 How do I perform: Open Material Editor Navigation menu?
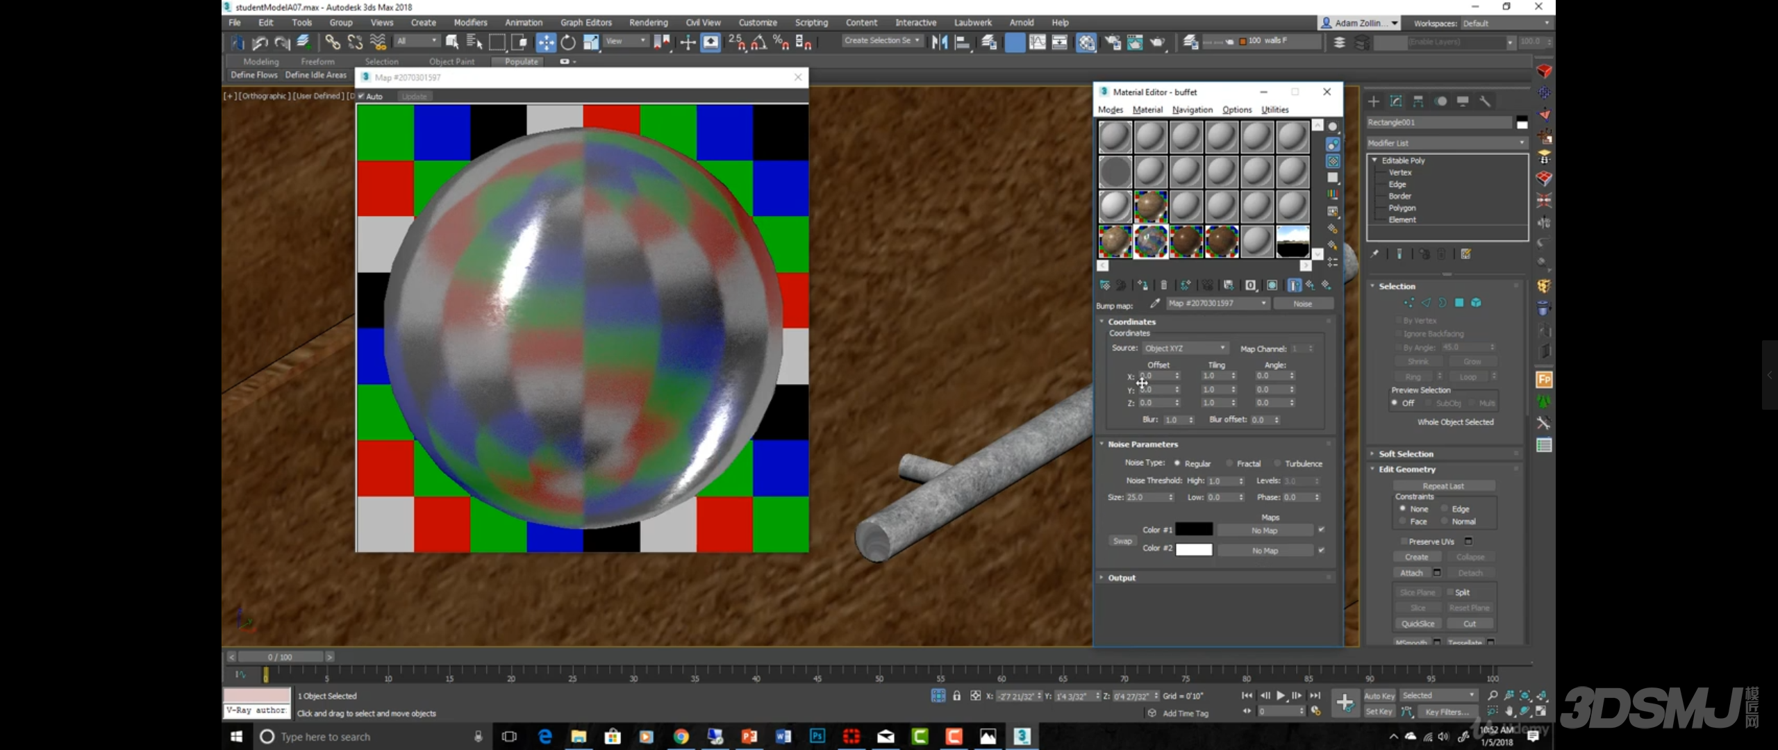coord(1192,110)
